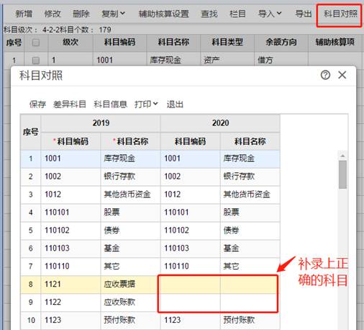
Task: Expand the 复制 dropdown
Action: [113, 14]
